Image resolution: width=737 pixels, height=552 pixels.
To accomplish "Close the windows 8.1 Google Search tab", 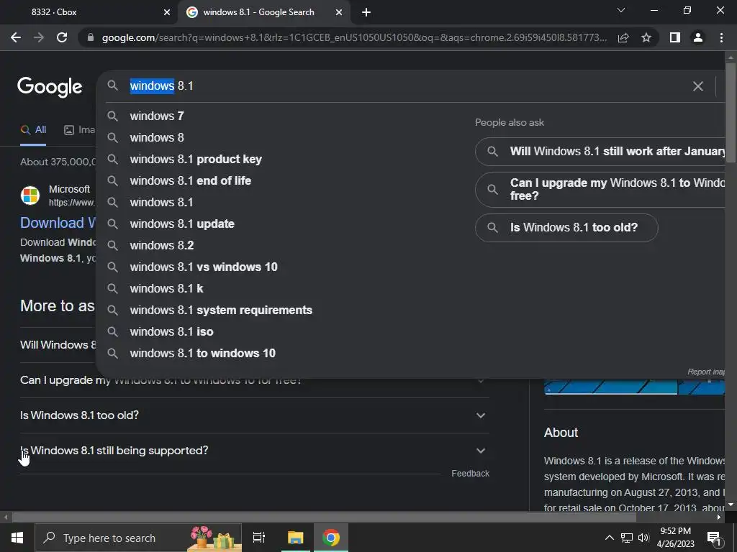I will [339, 12].
